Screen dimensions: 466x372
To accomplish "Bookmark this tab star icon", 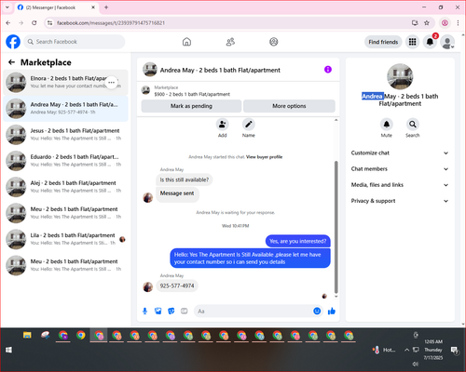I will (427, 22).
